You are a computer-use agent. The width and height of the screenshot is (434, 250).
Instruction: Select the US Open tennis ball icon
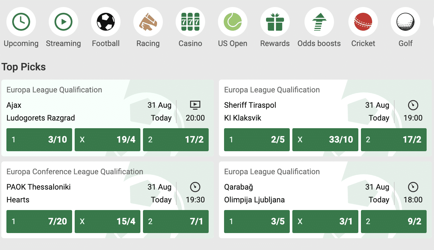point(233,22)
